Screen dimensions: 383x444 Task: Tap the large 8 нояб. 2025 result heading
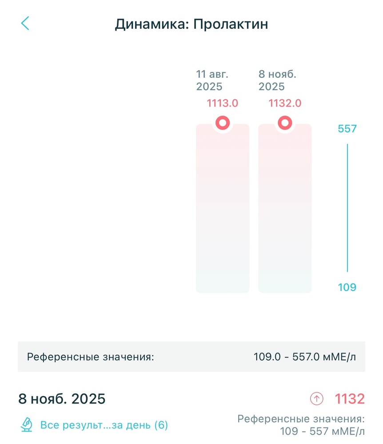click(62, 399)
